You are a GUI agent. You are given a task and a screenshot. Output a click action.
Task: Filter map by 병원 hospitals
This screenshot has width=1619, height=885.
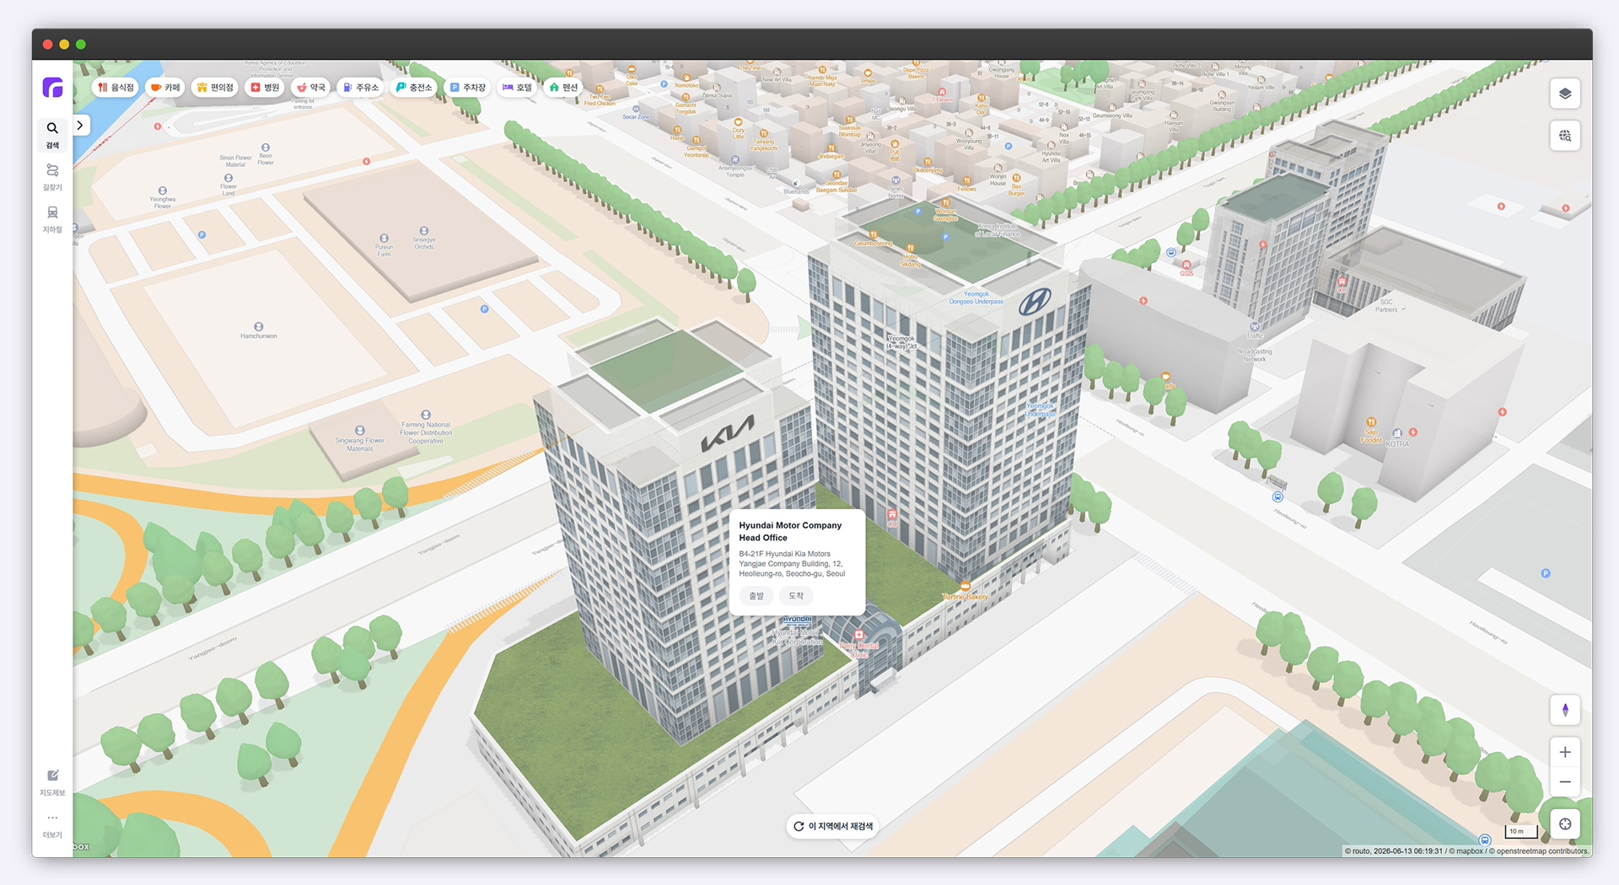[x=265, y=87]
